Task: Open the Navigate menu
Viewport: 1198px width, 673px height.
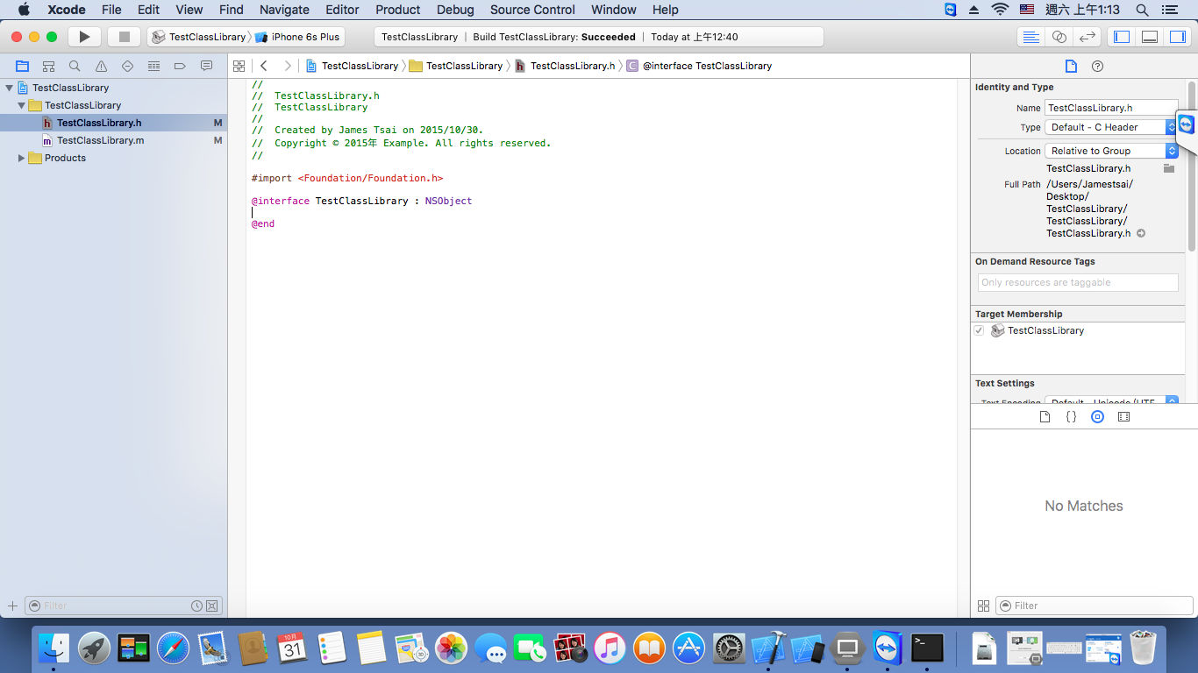Action: click(x=284, y=10)
